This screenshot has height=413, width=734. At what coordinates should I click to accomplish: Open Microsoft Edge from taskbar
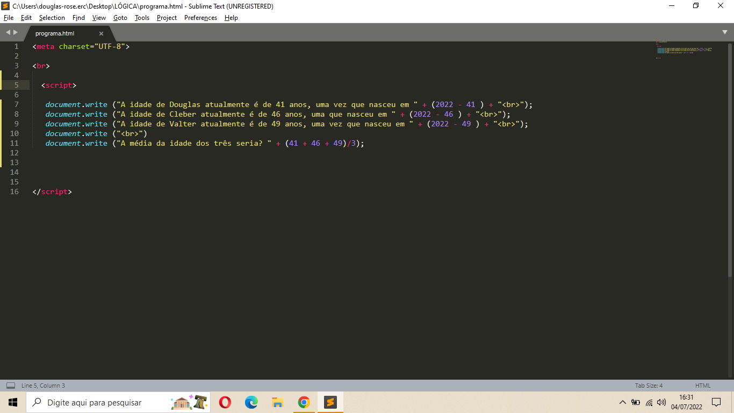pyautogui.click(x=251, y=402)
